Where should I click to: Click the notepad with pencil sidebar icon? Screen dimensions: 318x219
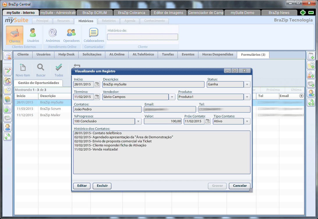pos(8,71)
